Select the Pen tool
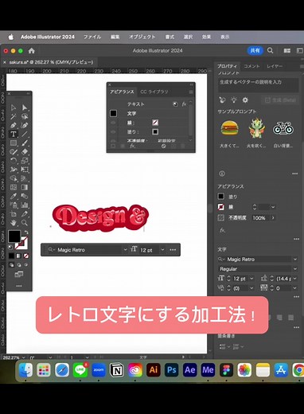This screenshot has height=414, width=304. coord(14,125)
